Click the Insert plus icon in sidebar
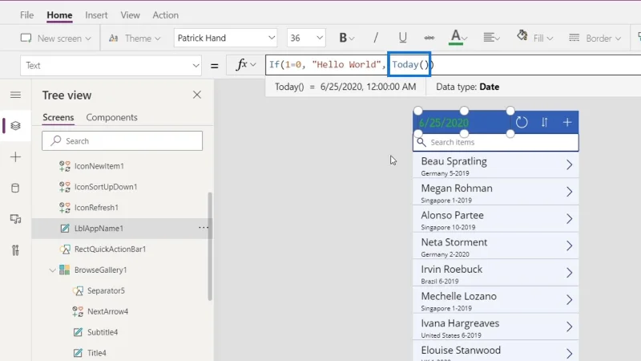 tap(15, 156)
